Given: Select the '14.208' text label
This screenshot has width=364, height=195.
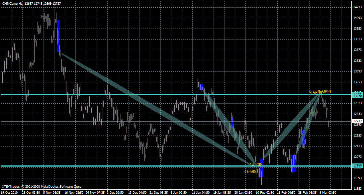Looking at the screenshot, I should (x=256, y=164).
